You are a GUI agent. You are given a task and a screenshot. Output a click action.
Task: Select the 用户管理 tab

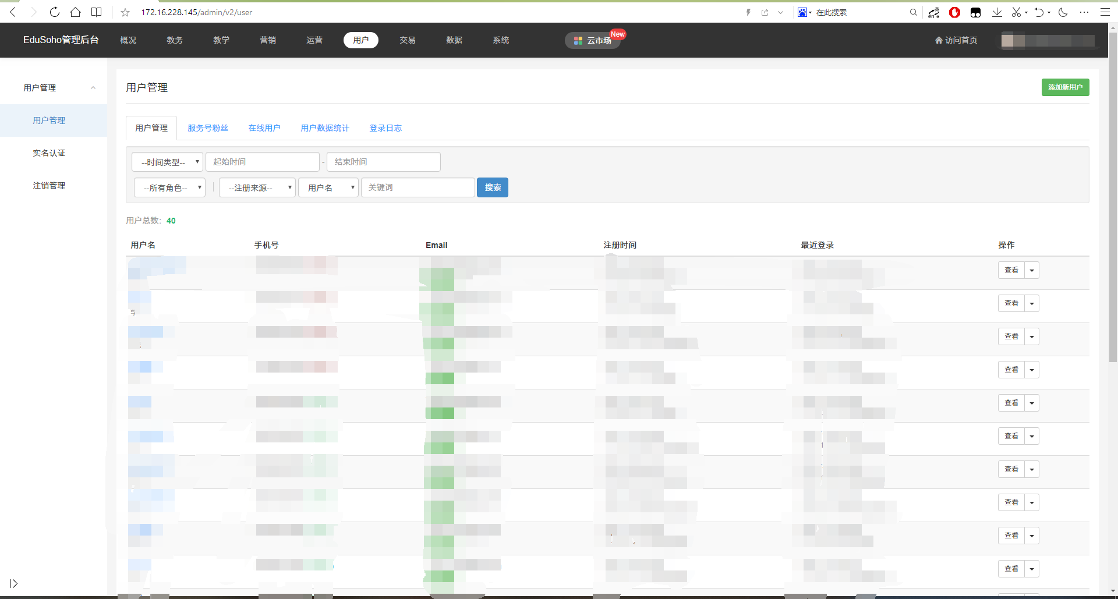point(151,128)
